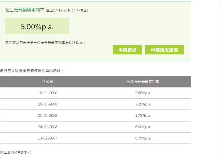This screenshot has height=158, width=222.
Task: Select the 5.75%p.a. table cell
Action: click(x=143, y=115)
